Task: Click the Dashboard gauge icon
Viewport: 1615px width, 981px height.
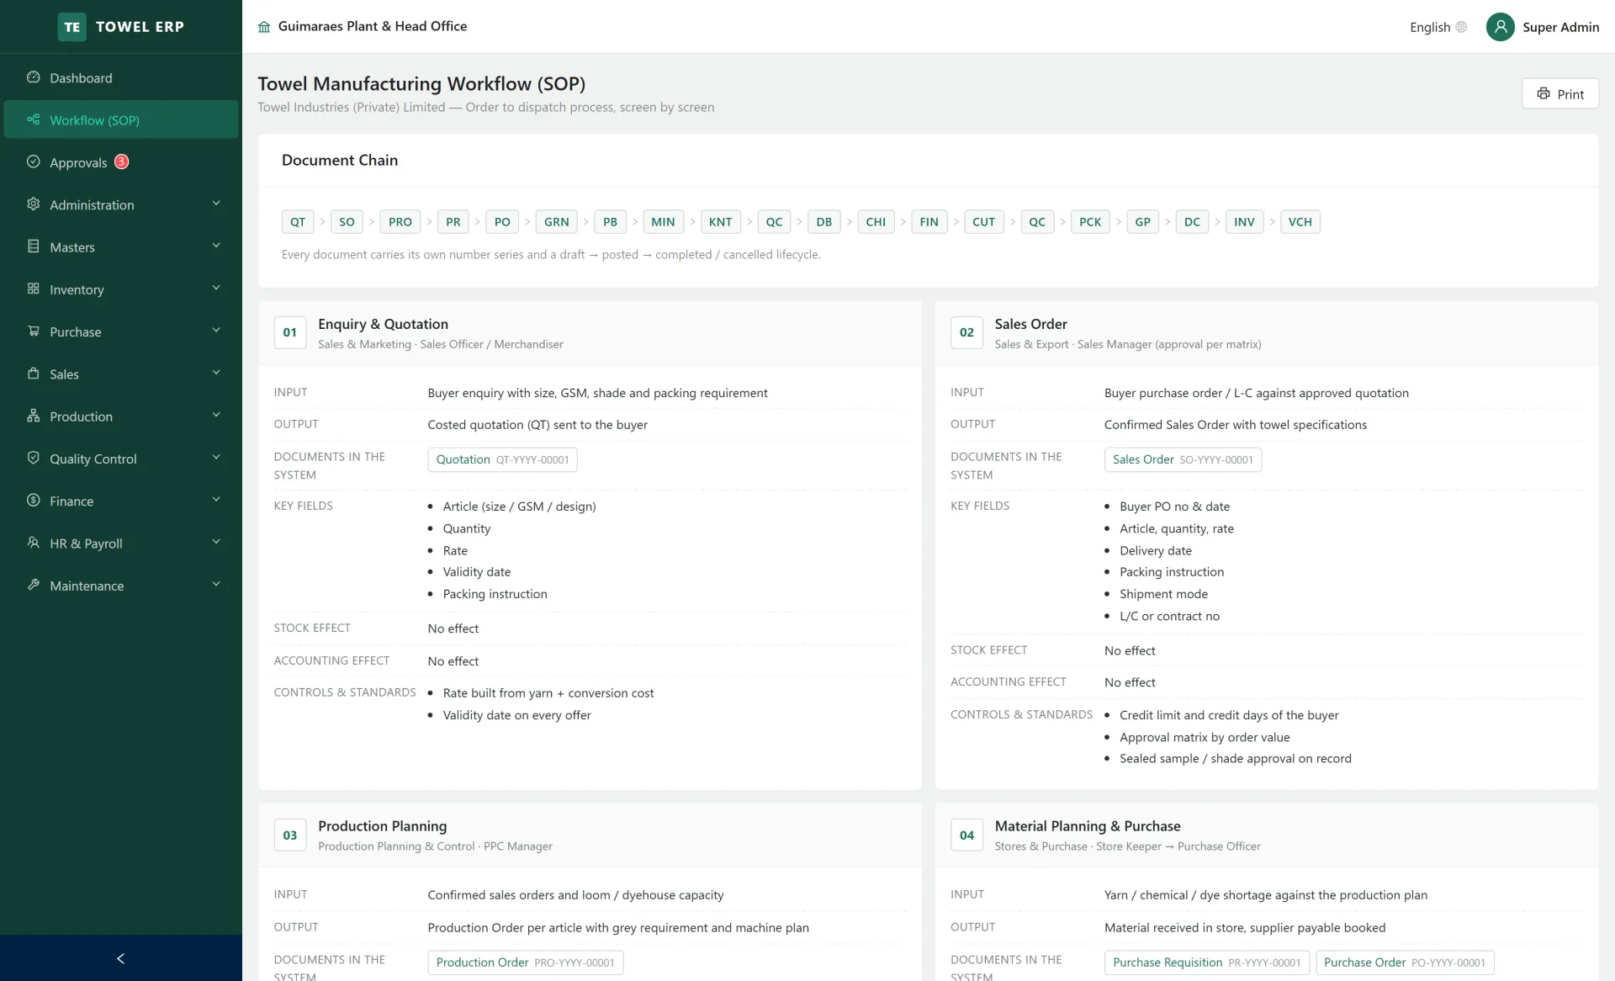Action: [34, 77]
